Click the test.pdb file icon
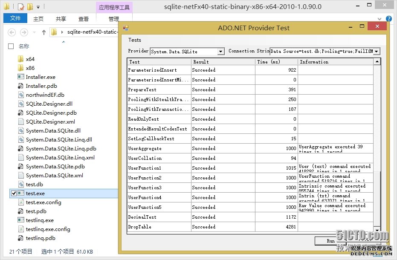 tap(20, 211)
